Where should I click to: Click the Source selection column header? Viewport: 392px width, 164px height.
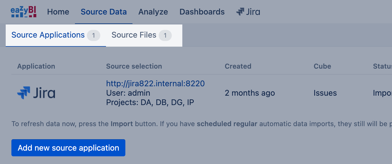[x=134, y=66]
